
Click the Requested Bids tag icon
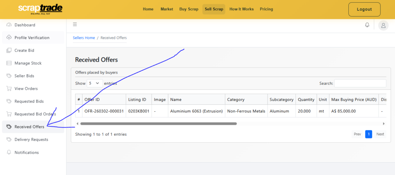9,101
